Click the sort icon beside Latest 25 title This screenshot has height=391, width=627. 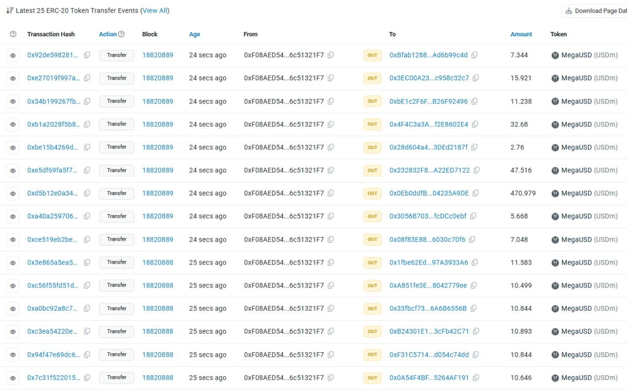(x=10, y=10)
